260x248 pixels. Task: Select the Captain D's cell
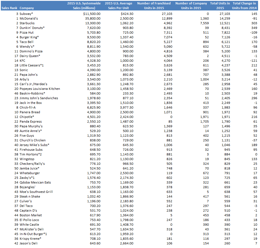pyautogui.click(x=28, y=211)
